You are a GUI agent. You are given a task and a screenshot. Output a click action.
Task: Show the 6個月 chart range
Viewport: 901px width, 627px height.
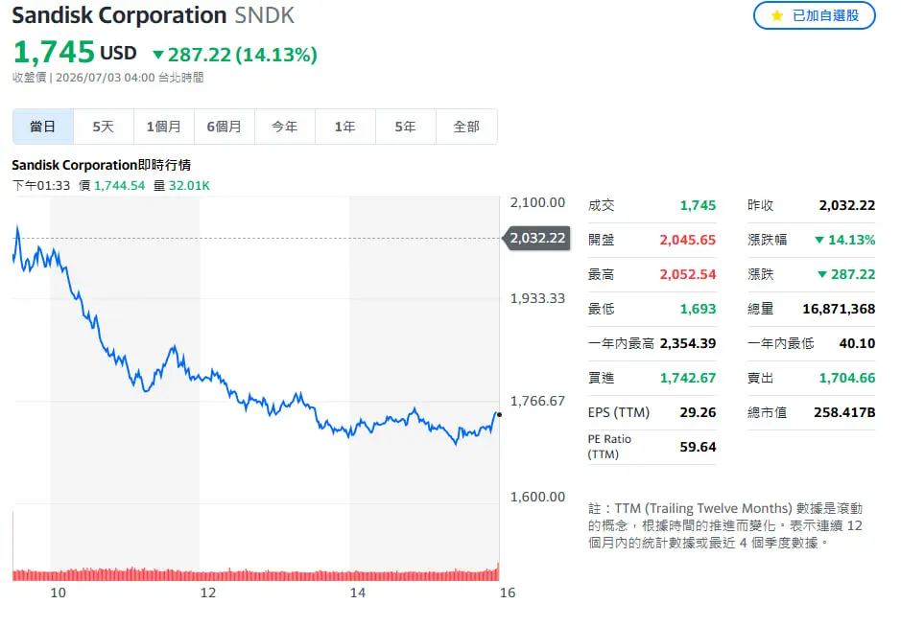(225, 127)
